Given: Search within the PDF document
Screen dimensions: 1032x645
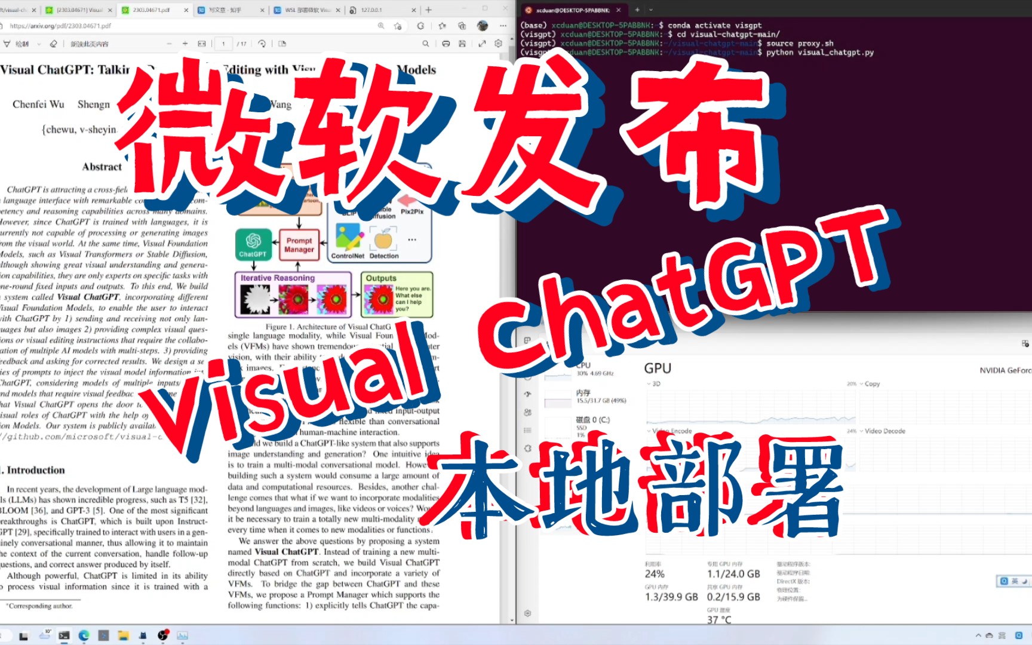Looking at the screenshot, I should point(426,44).
